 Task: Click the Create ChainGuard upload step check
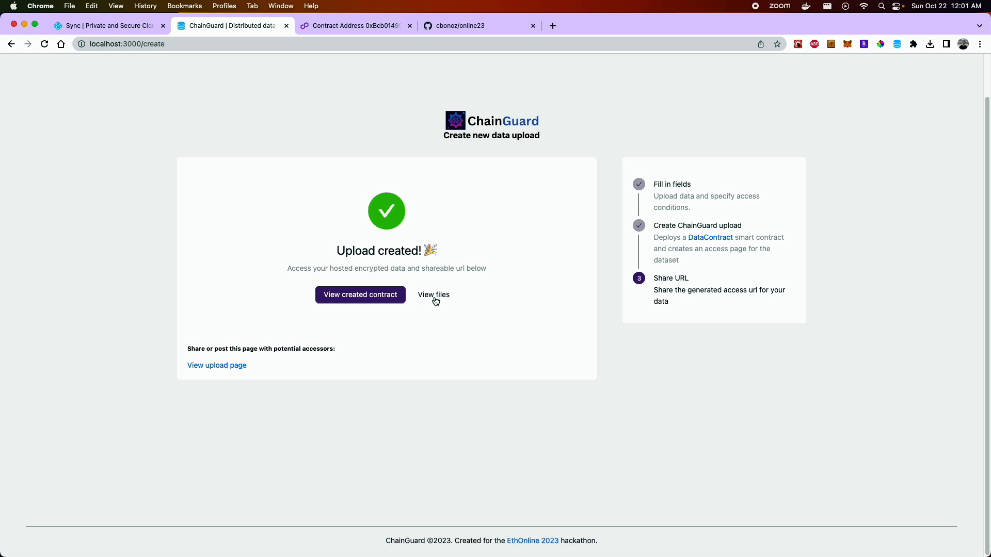coord(639,225)
